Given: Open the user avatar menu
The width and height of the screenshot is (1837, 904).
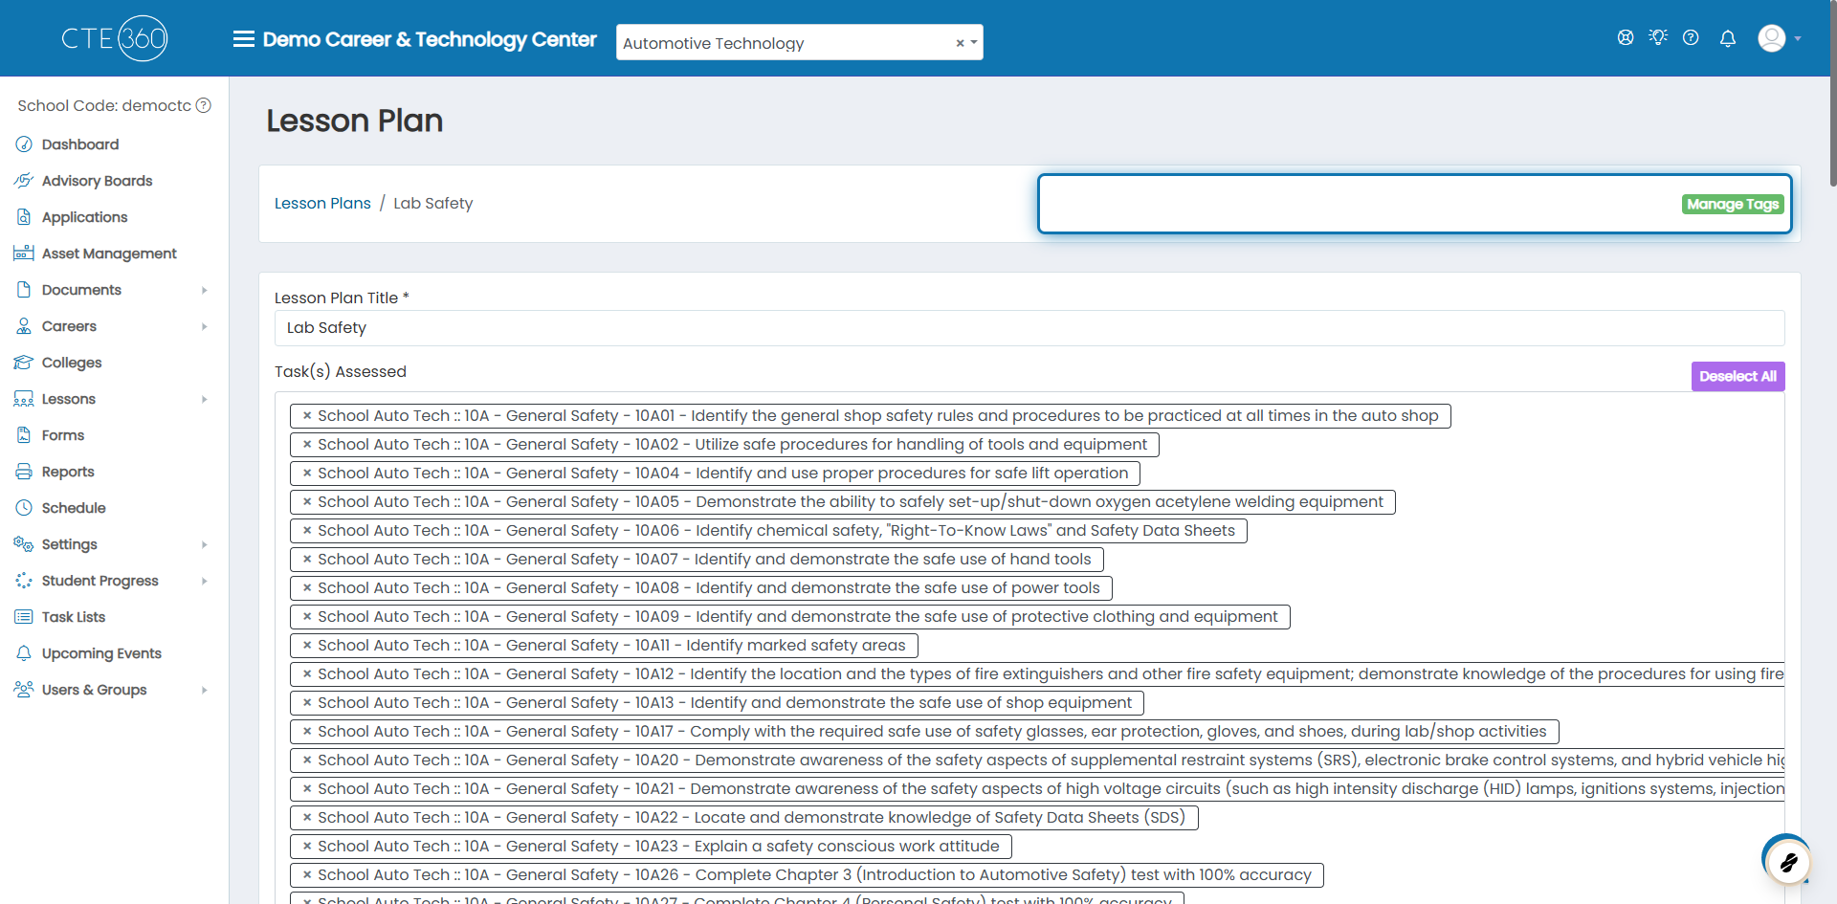Looking at the screenshot, I should (1771, 38).
